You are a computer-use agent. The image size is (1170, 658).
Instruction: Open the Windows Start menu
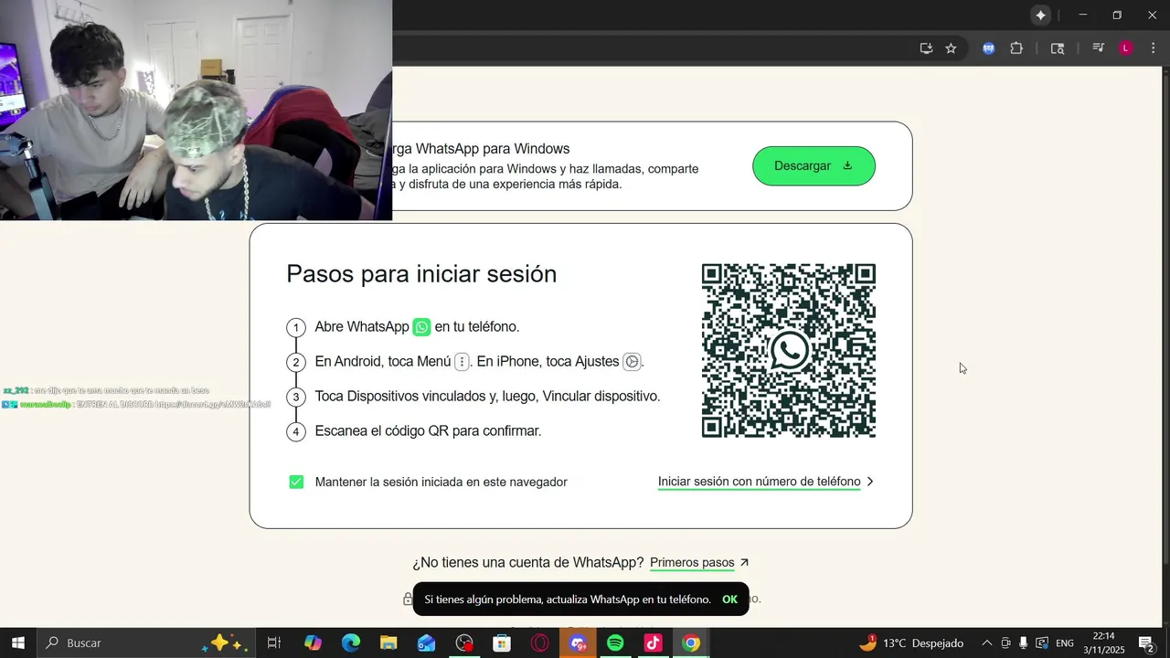(17, 642)
